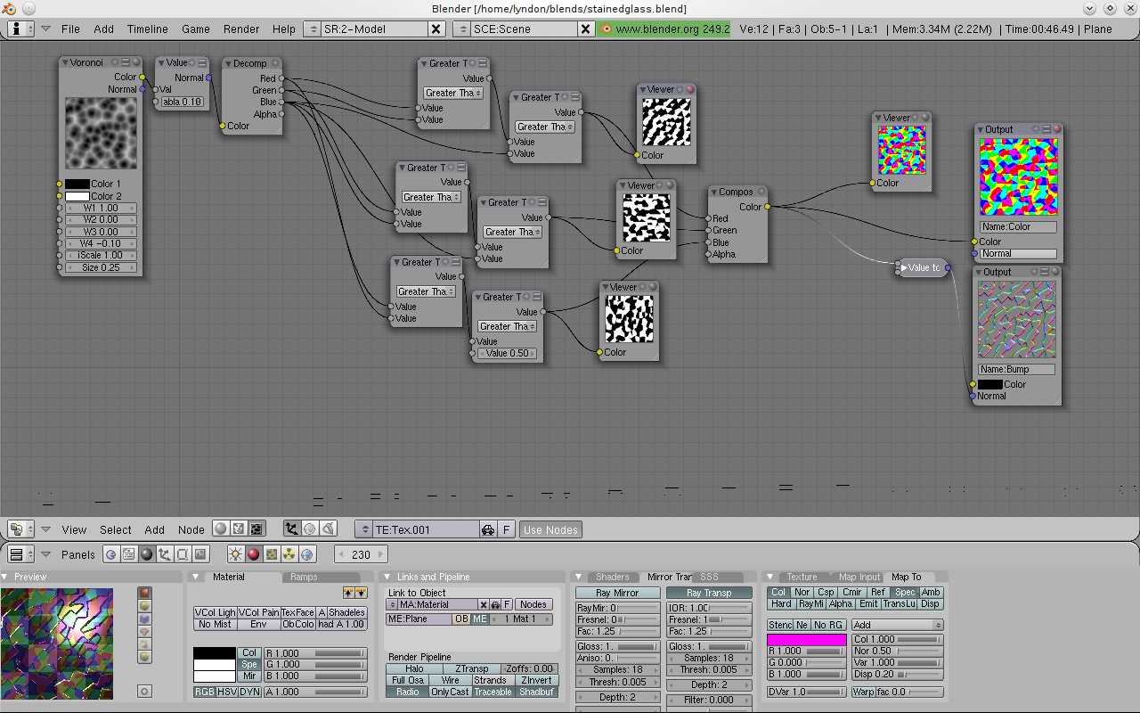Image resolution: width=1140 pixels, height=713 pixels.
Task: Switch to the Texture buttons context (checkered icon)
Action: click(x=272, y=555)
